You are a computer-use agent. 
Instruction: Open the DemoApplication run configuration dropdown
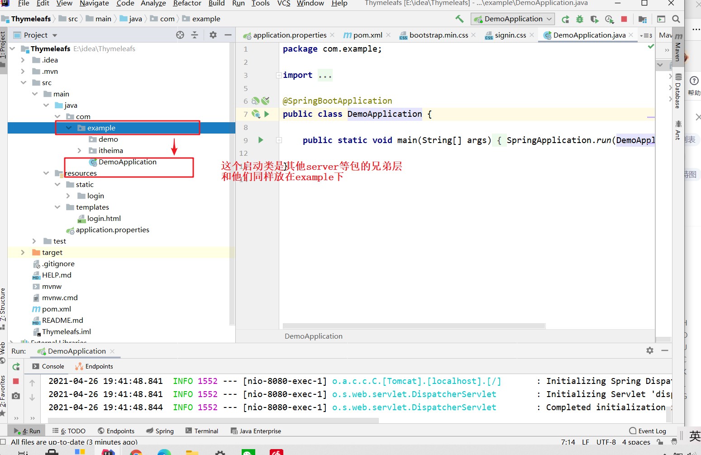point(513,19)
